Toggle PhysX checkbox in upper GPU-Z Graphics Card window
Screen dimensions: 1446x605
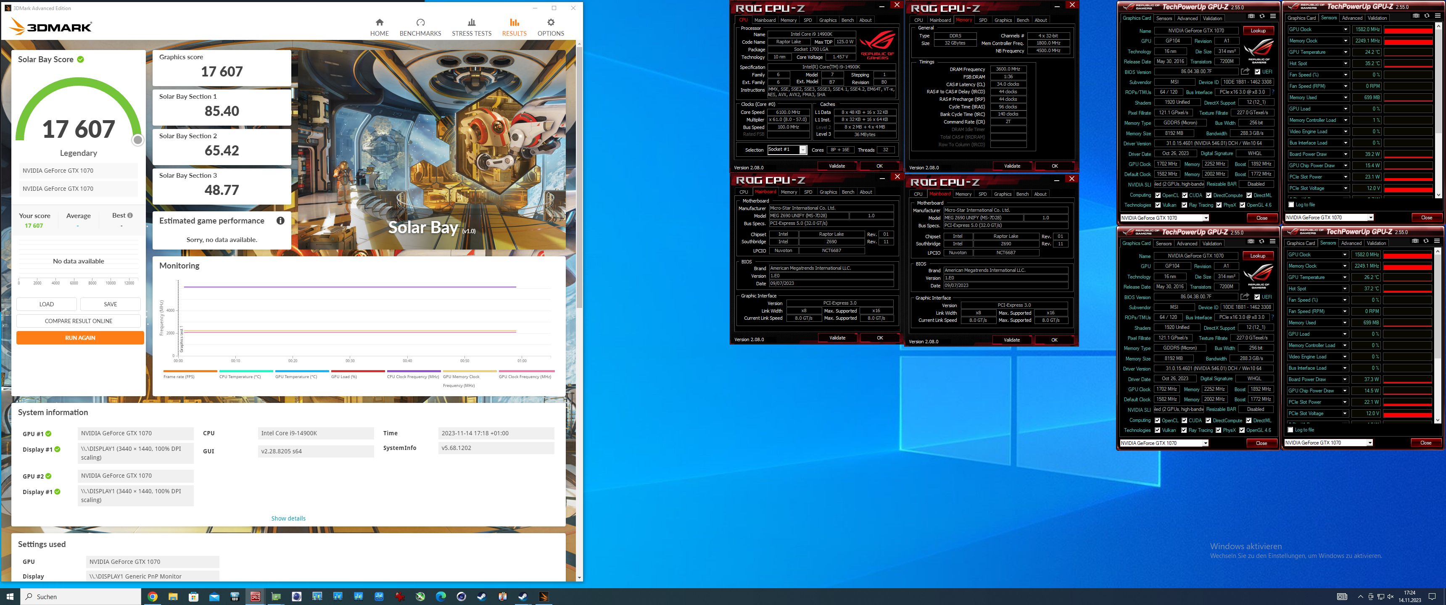[1219, 205]
